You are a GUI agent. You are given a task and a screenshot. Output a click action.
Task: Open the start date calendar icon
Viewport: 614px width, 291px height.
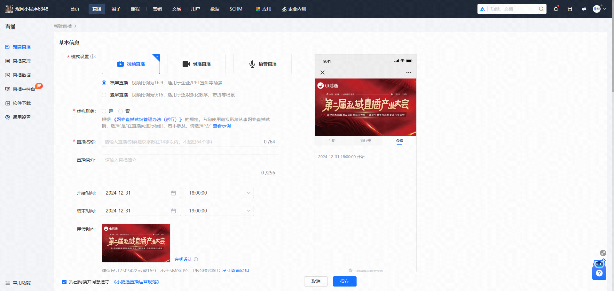(173, 193)
